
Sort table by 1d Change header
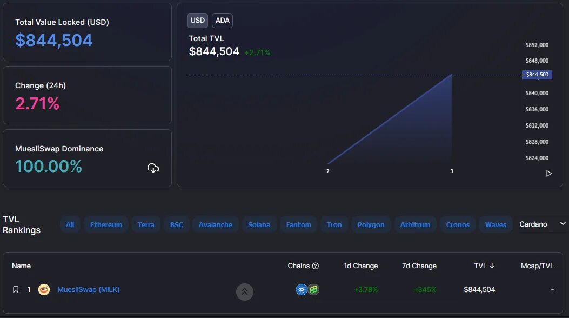coord(361,266)
